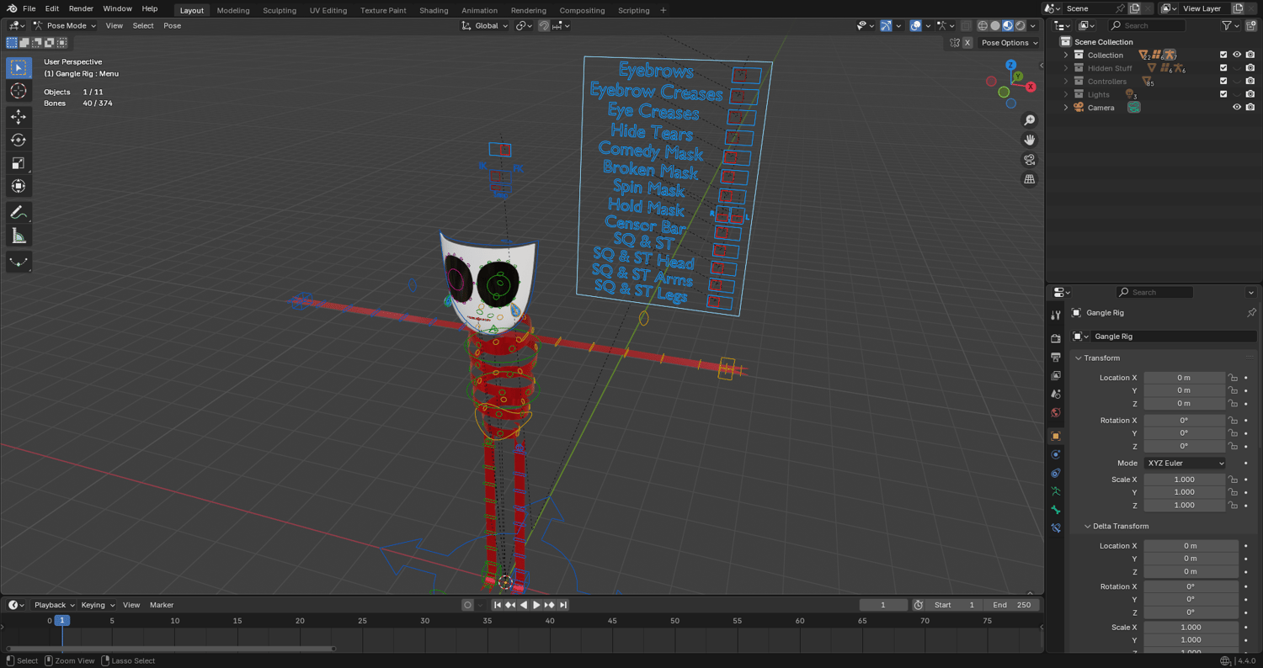Open the Output properties tab
Screen dimensions: 1263x668
[1056, 358]
